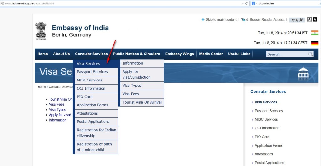Viewport: 321px width, 166px height.
Task: Open the Useful Links menu
Action: pyautogui.click(x=239, y=54)
